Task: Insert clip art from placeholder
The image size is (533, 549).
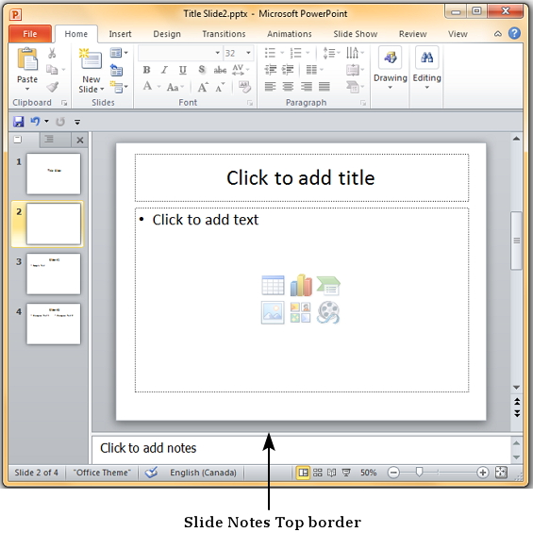Action: tap(301, 312)
